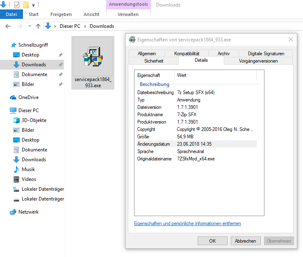Open the Datei ribbon menu
Viewport: 303px width, 257px height.
(x=11, y=14)
